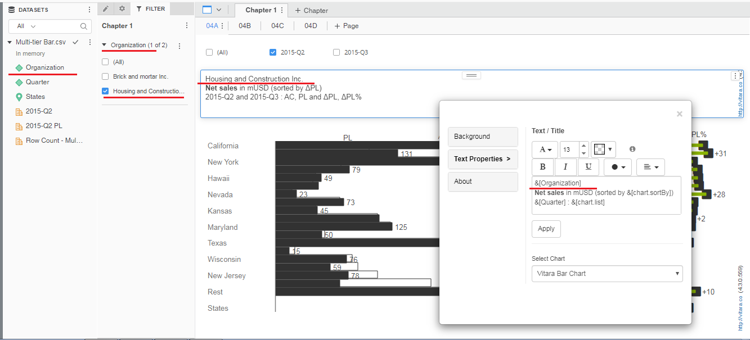Switch to page tab 04B
750x340 pixels.
(x=244, y=25)
